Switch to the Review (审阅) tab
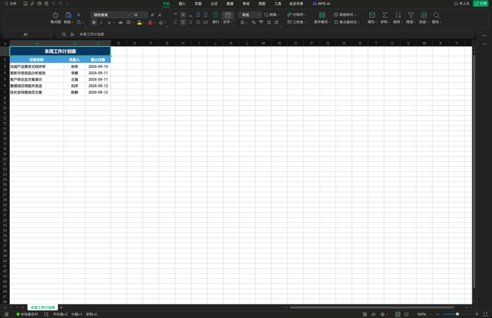The image size is (492, 318). pyautogui.click(x=246, y=4)
